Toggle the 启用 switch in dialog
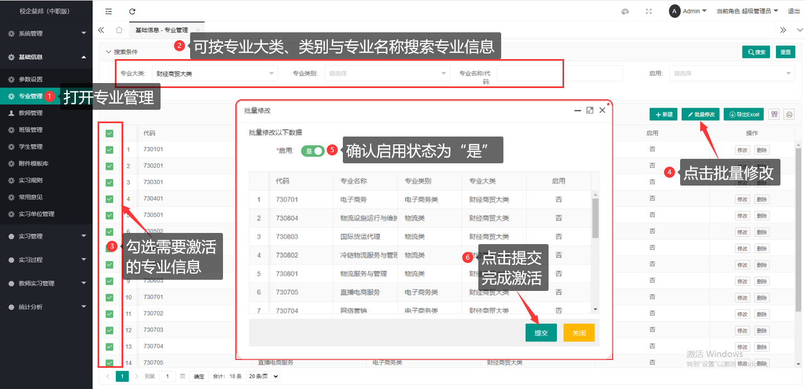 tap(313, 151)
